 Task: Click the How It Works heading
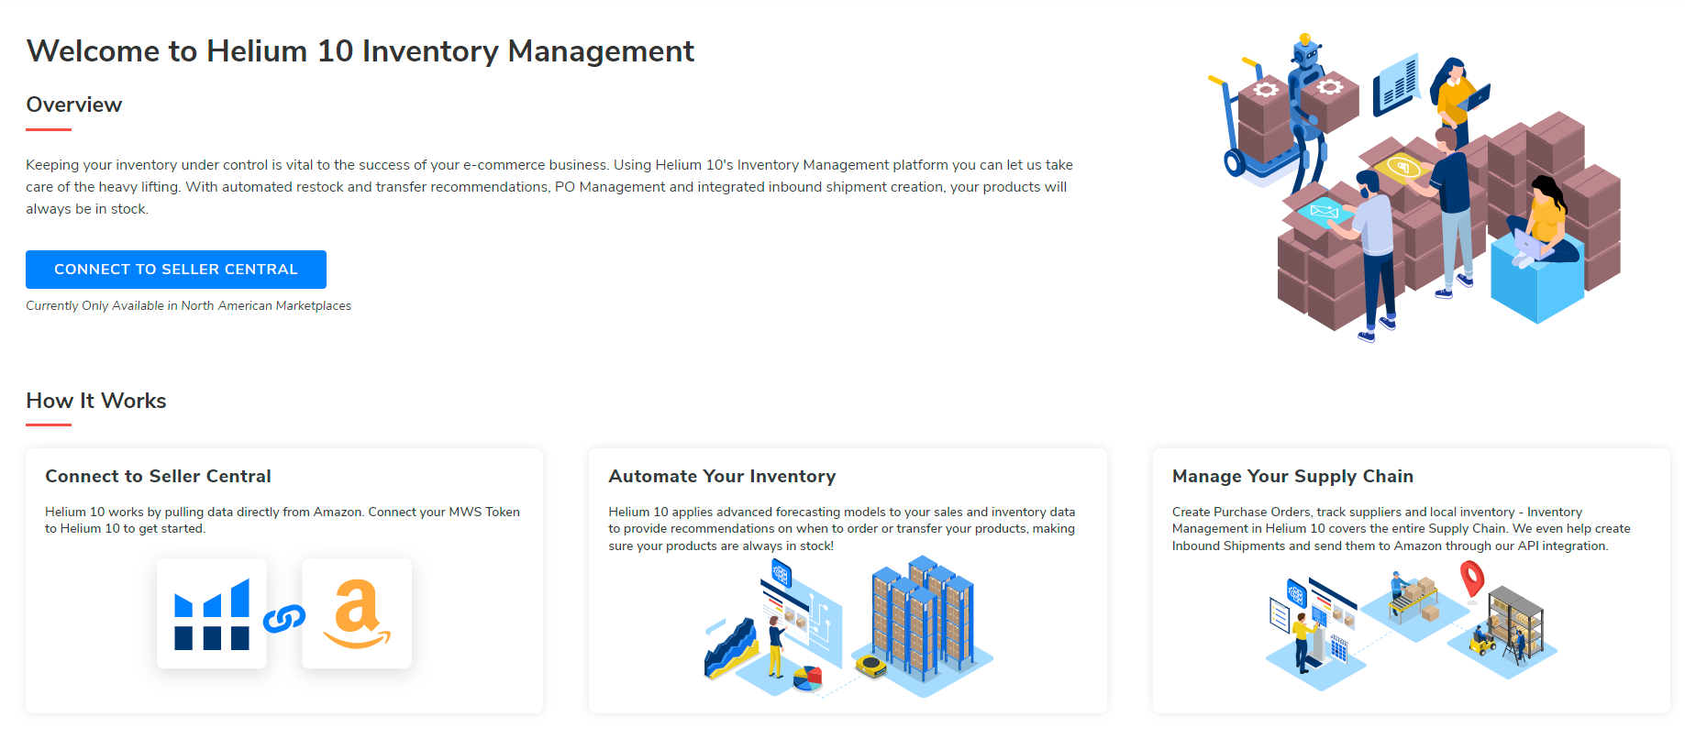tap(96, 401)
